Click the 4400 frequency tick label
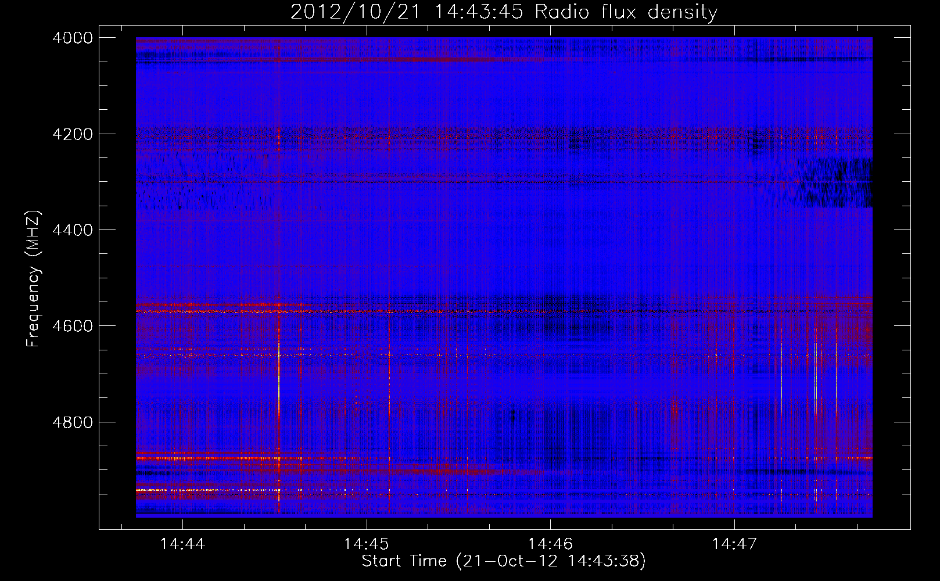This screenshot has height=581, width=940. click(x=73, y=230)
